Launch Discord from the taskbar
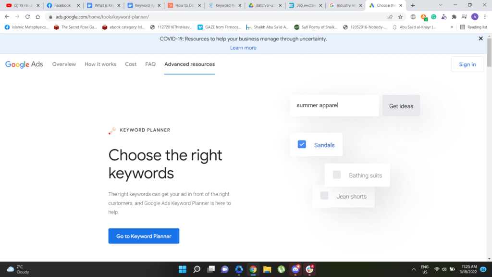492x277 pixels. click(295, 269)
